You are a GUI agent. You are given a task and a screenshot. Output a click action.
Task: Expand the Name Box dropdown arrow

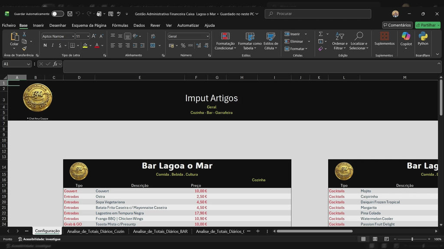tap(29, 64)
